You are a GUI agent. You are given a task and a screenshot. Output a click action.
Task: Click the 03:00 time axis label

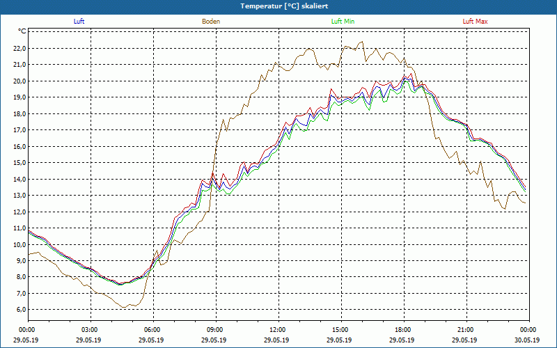(91, 330)
